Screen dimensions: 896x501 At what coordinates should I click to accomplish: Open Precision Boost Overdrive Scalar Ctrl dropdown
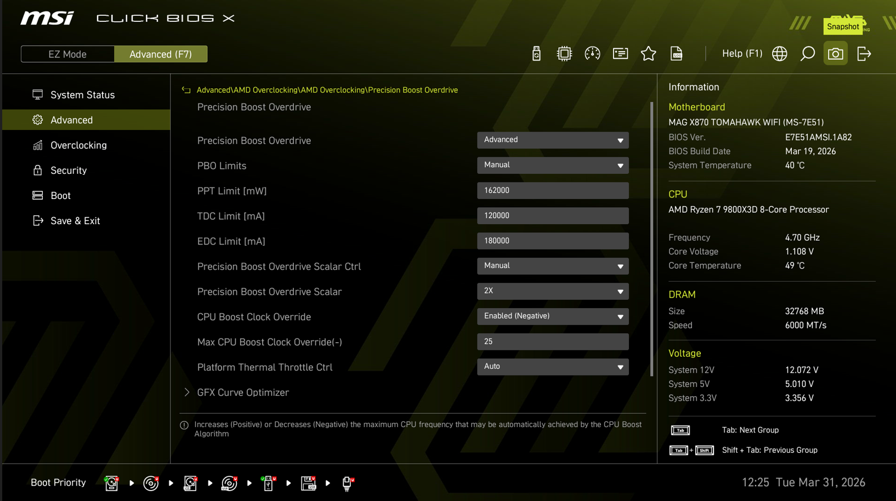(553, 266)
